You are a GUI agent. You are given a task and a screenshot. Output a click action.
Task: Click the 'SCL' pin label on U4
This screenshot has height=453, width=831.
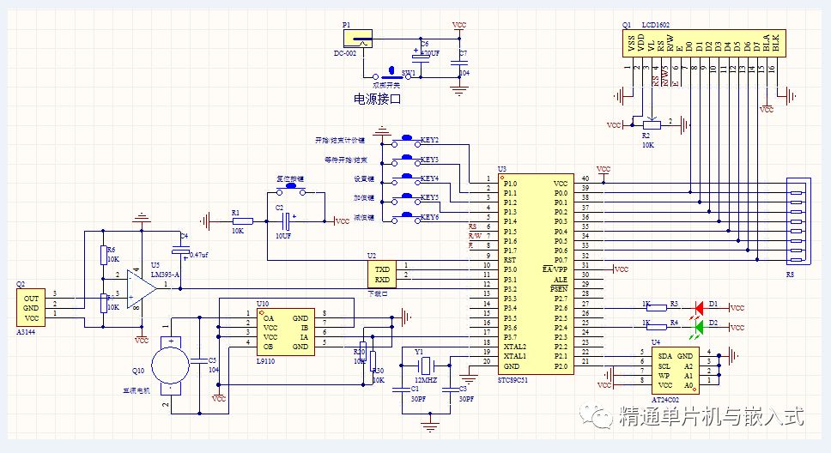(664, 366)
